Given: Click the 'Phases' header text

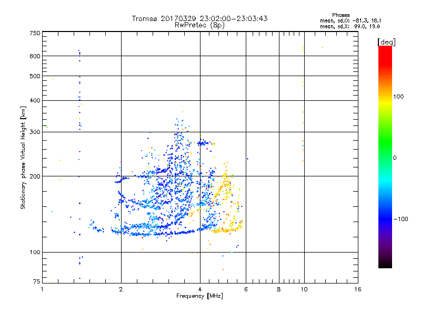Looking at the screenshot, I should tap(340, 15).
